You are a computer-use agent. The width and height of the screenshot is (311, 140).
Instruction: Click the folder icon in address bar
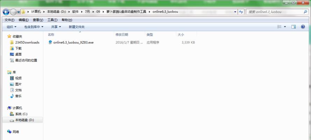pos(23,12)
